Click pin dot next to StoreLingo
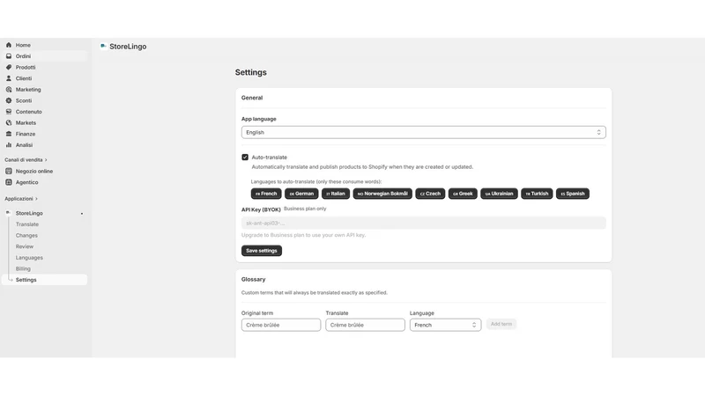This screenshot has height=396, width=705. click(82, 214)
